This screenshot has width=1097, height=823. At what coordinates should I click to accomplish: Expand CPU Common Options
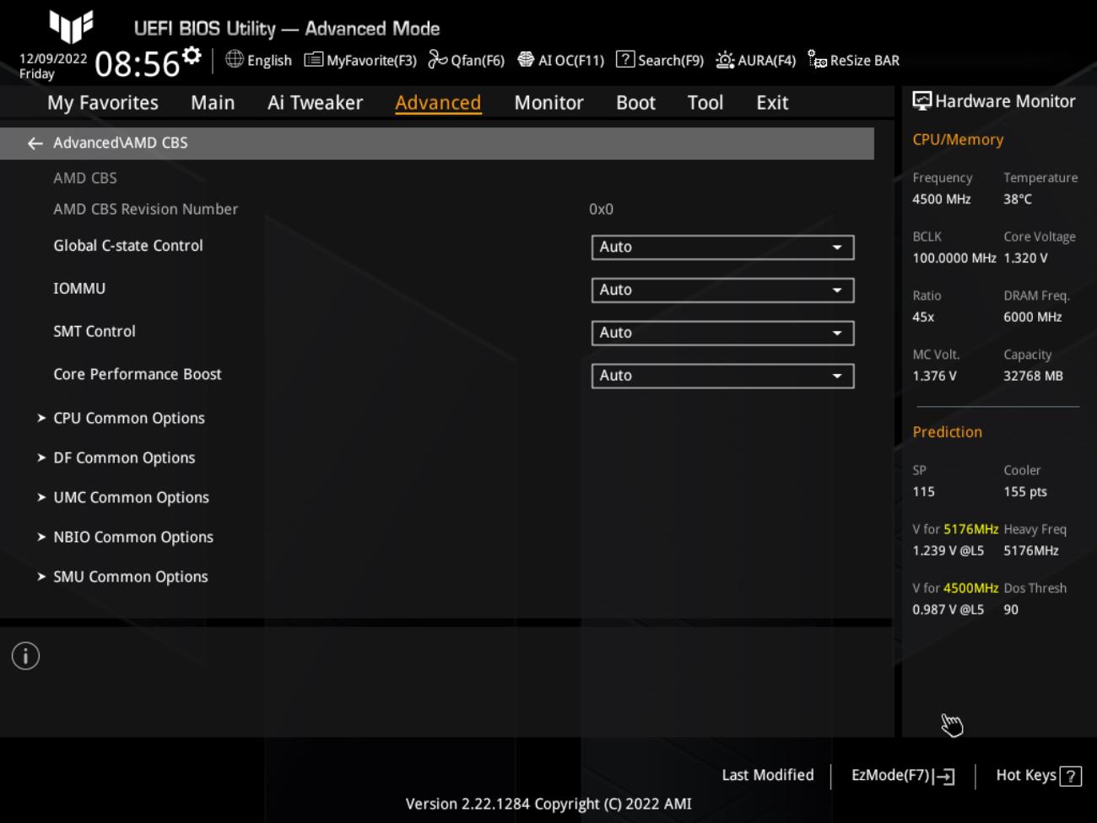pyautogui.click(x=128, y=418)
